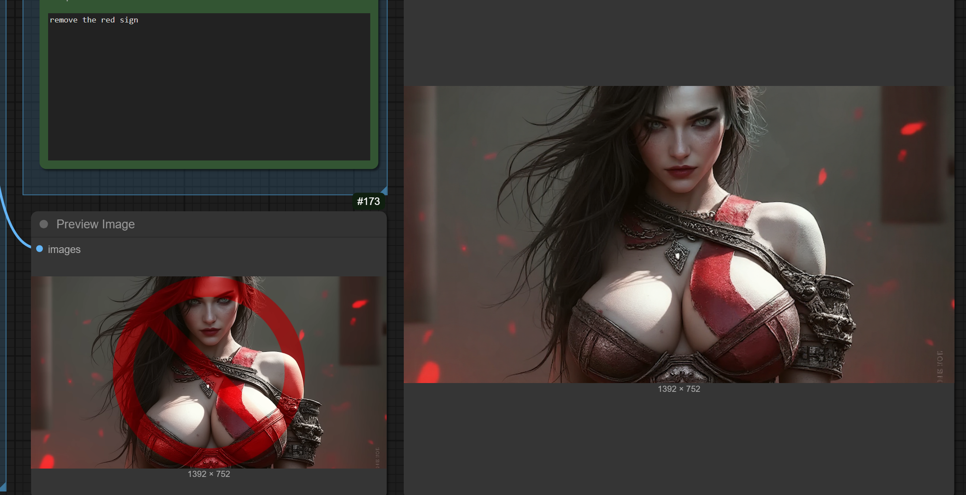Click the blue images input connector
This screenshot has height=495, width=966.
pos(40,249)
